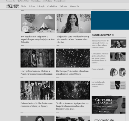Image resolution: width=129 pixels, height=121 pixels.
Task: Open the Shakira and Piqué song headline
Action: click(36, 72)
